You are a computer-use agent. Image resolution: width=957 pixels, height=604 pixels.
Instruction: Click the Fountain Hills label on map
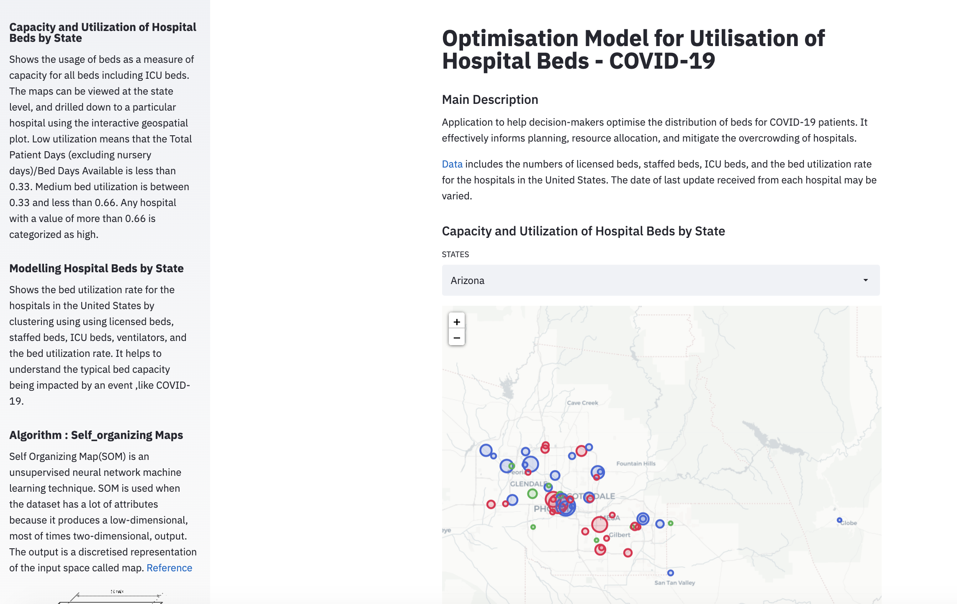(635, 464)
